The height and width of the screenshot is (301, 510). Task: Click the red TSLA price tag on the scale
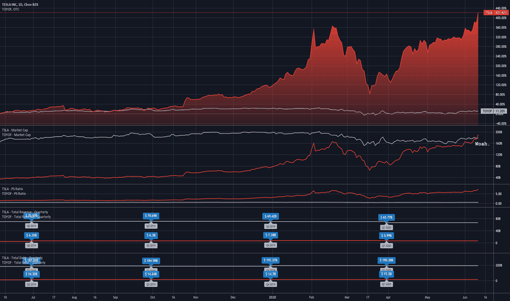pyautogui.click(x=496, y=13)
